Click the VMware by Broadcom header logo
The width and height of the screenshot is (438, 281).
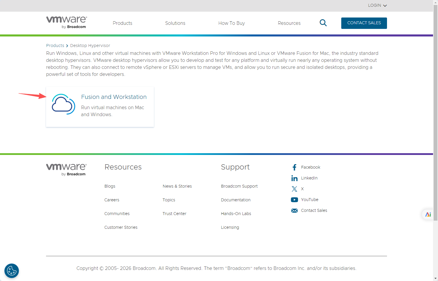click(66, 22)
